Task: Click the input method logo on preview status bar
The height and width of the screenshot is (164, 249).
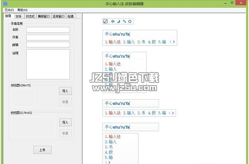Action: [x=106, y=21]
